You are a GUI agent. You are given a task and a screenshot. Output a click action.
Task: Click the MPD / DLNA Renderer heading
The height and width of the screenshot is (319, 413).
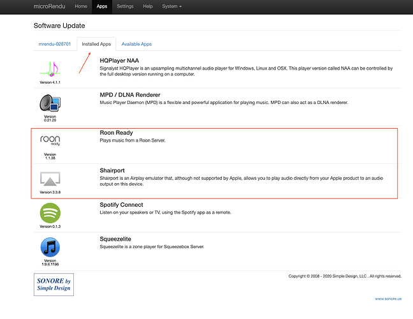[x=130, y=95]
